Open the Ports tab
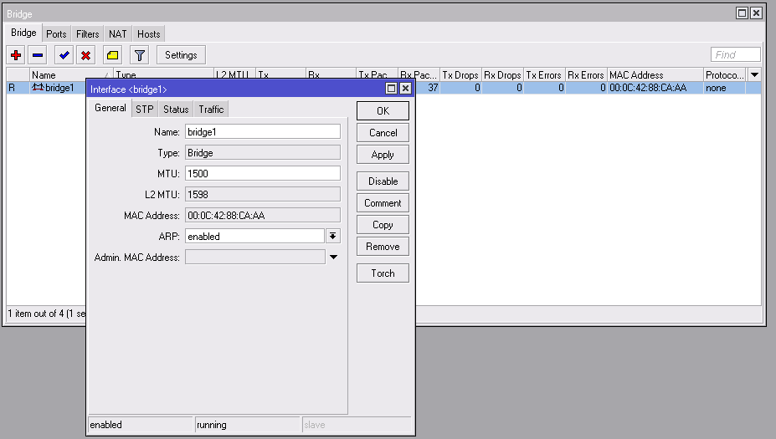 pos(56,33)
